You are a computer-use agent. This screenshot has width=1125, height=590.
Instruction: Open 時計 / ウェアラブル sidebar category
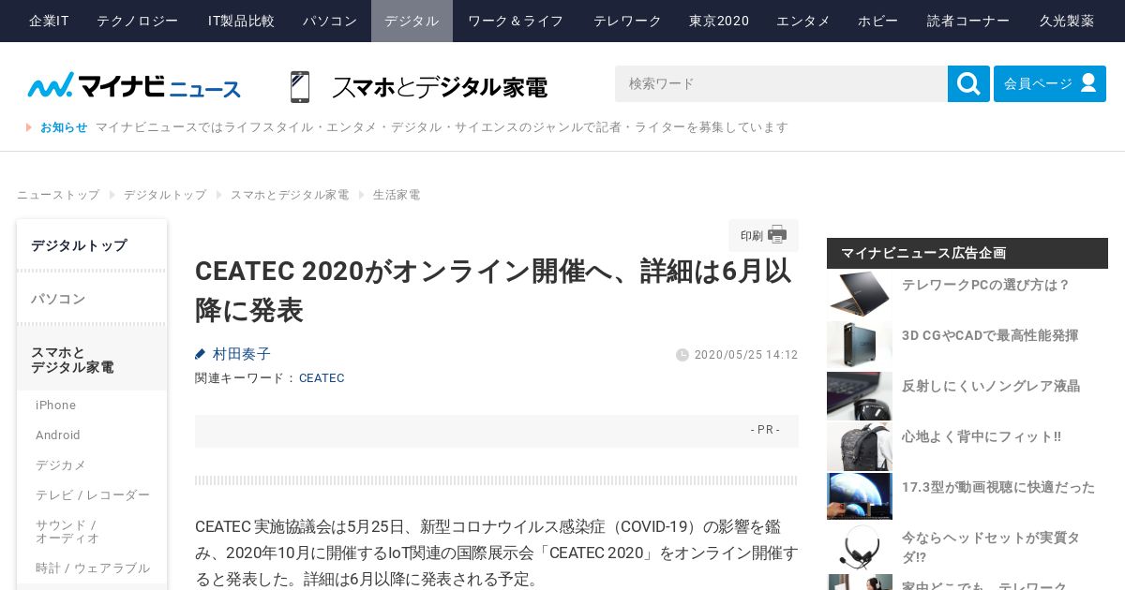pos(93,568)
